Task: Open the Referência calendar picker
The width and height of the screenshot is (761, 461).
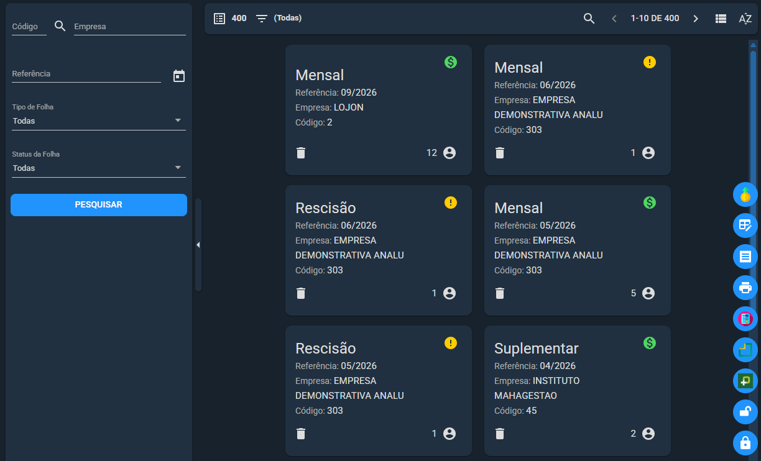Action: point(179,76)
